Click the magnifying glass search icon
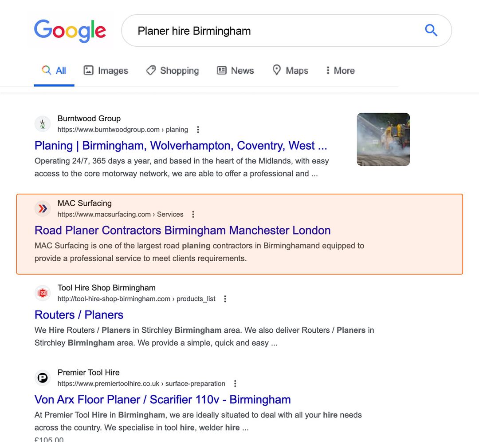The image size is (479, 442). 431,30
